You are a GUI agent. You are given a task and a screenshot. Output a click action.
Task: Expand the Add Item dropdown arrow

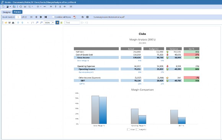click(41, 7)
